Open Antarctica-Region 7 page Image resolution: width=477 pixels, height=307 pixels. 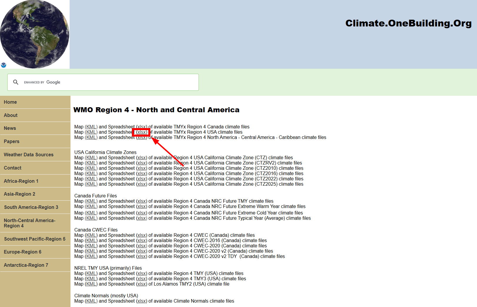click(26, 265)
